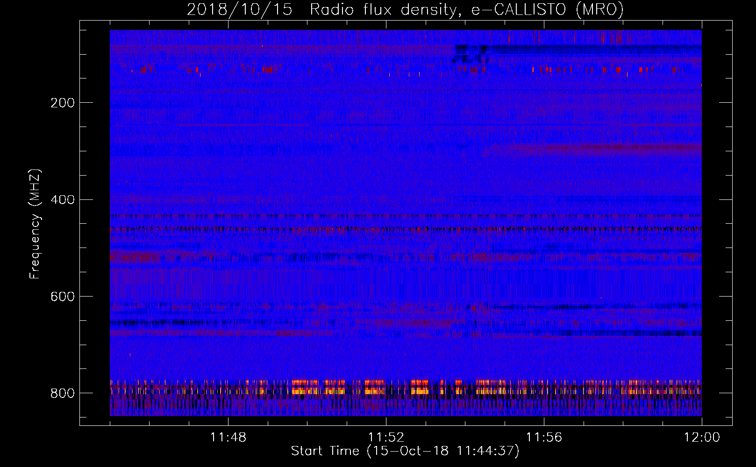Select the 600 frequency tick label
This screenshot has width=756, height=467.
63,297
